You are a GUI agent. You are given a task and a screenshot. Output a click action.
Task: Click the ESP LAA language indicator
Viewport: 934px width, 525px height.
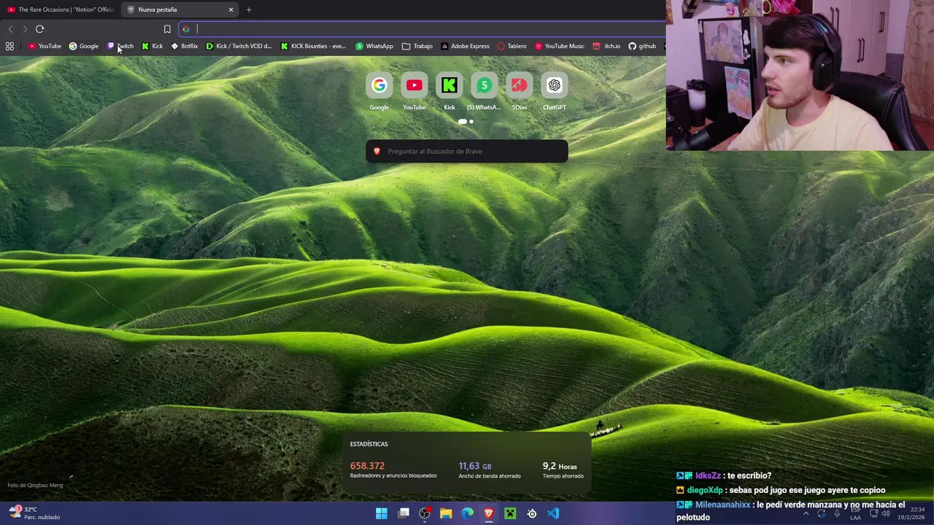click(x=855, y=513)
